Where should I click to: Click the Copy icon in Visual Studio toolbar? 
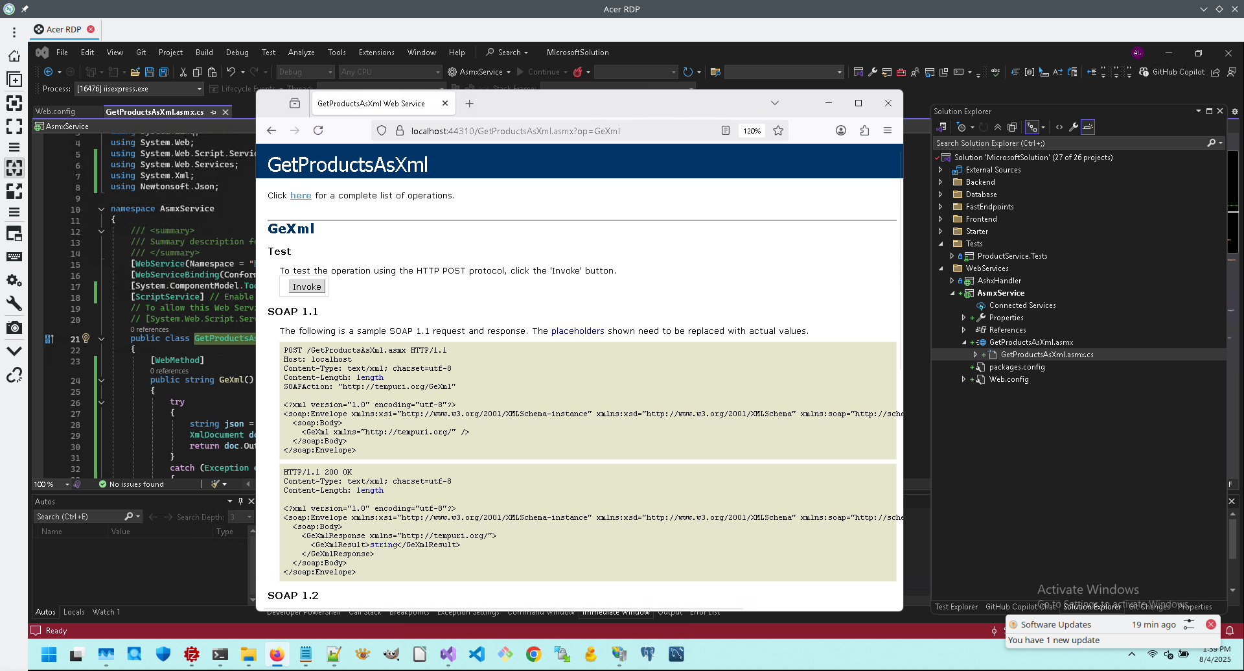[x=198, y=72]
